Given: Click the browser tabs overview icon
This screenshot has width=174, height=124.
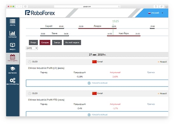Looking at the screenshot, I should (x=162, y=7).
